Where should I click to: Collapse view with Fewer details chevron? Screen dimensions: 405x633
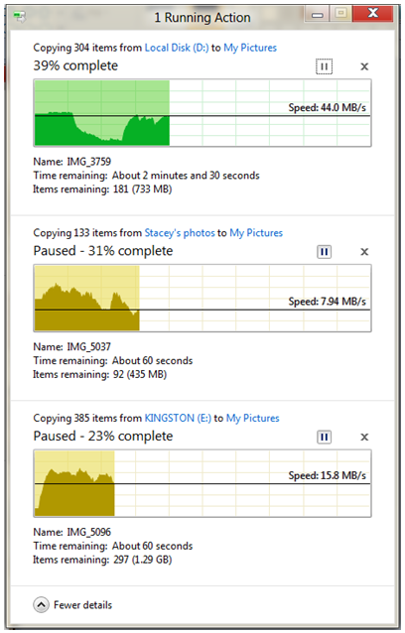[41, 605]
